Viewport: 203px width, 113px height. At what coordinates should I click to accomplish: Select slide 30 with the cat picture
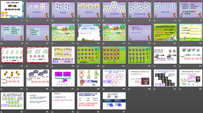point(140,78)
